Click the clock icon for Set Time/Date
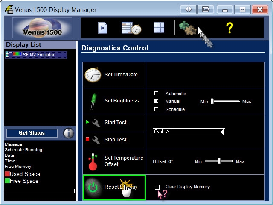The image size is (273, 205). [93, 75]
